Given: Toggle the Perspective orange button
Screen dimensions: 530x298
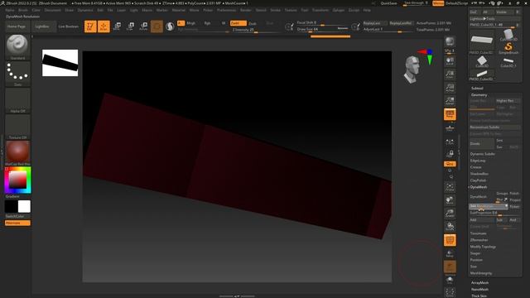Looking at the screenshot, I should [x=450, y=114].
